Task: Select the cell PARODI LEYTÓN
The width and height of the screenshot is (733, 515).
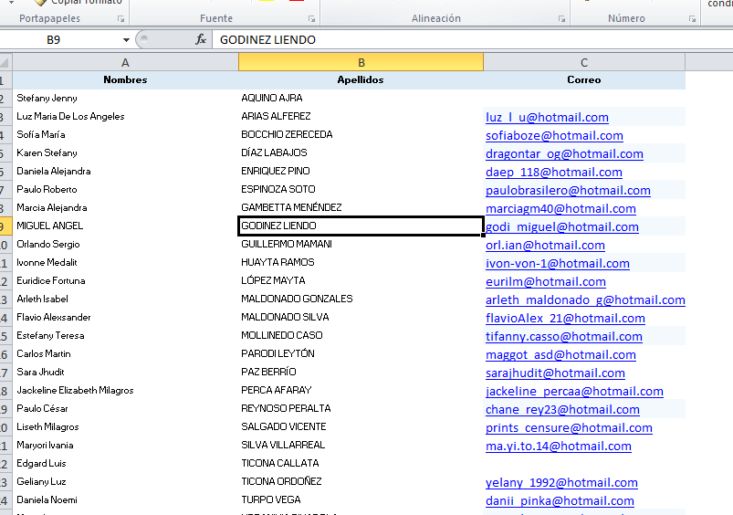Action: pos(361,353)
